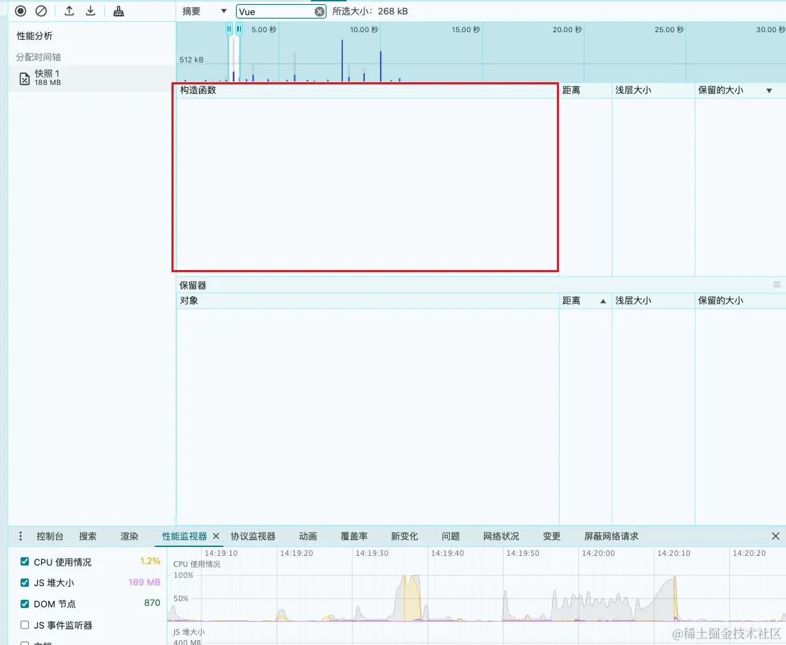The image size is (786, 645).
Task: Click JS heap value 189 MB
Action: (x=144, y=583)
